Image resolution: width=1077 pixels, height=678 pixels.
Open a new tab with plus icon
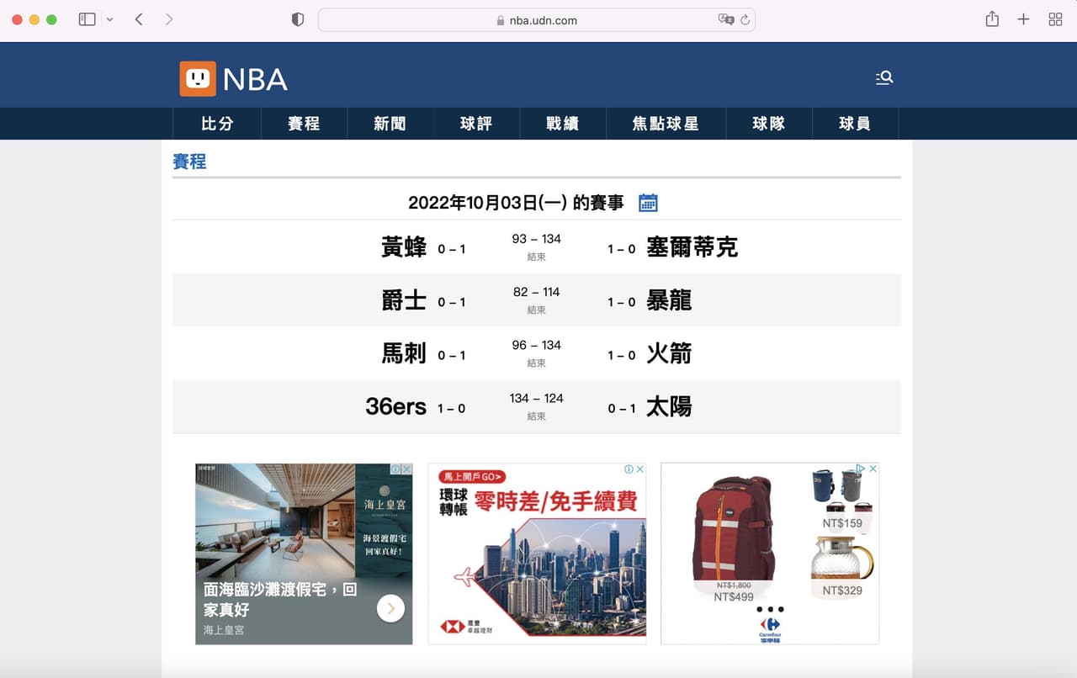tap(1023, 19)
